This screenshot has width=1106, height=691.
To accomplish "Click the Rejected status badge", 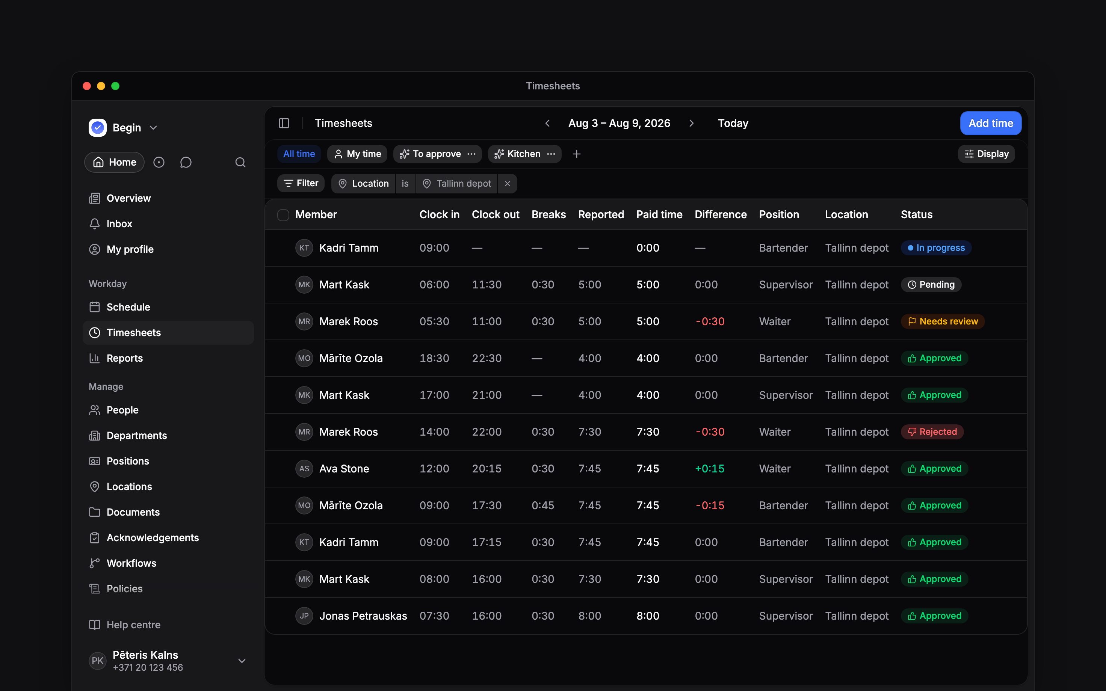I will 932,432.
